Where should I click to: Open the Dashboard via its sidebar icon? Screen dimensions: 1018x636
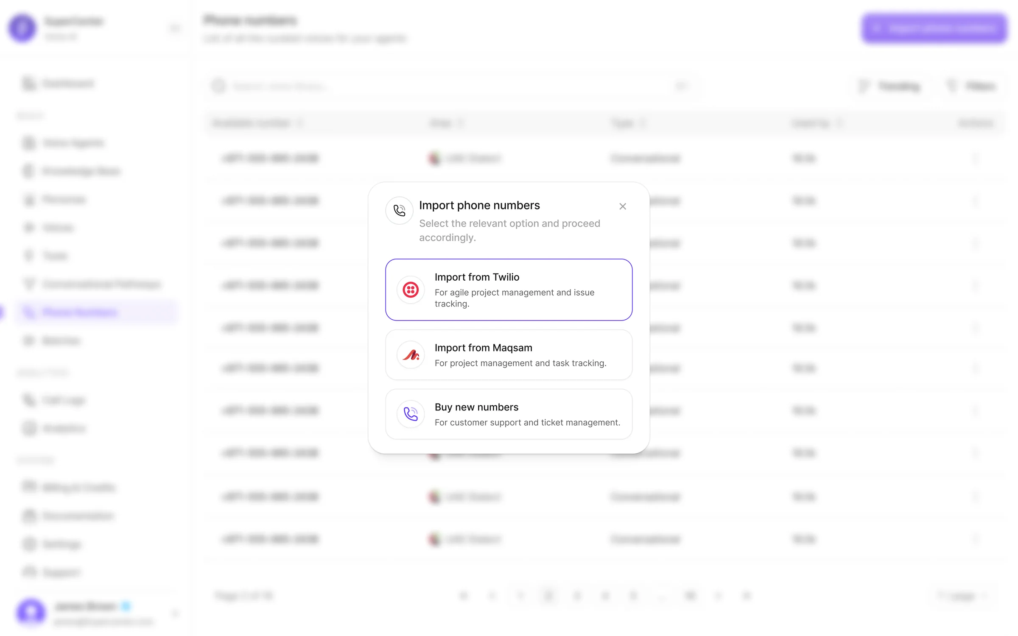28,83
